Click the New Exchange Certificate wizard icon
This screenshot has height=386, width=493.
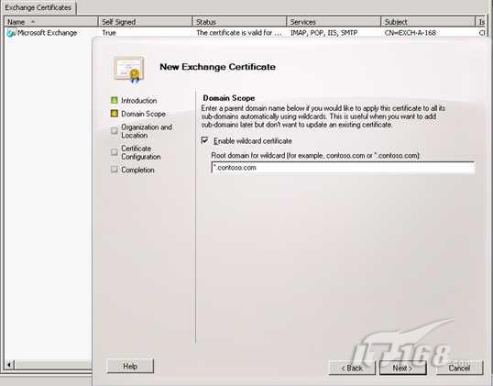coord(129,70)
